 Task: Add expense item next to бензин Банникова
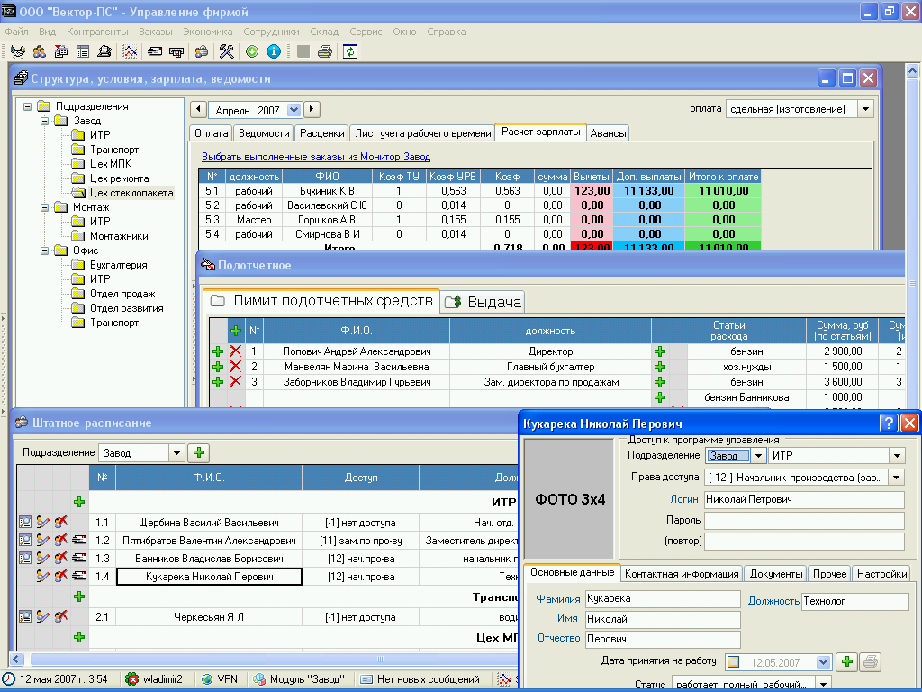pyautogui.click(x=660, y=397)
